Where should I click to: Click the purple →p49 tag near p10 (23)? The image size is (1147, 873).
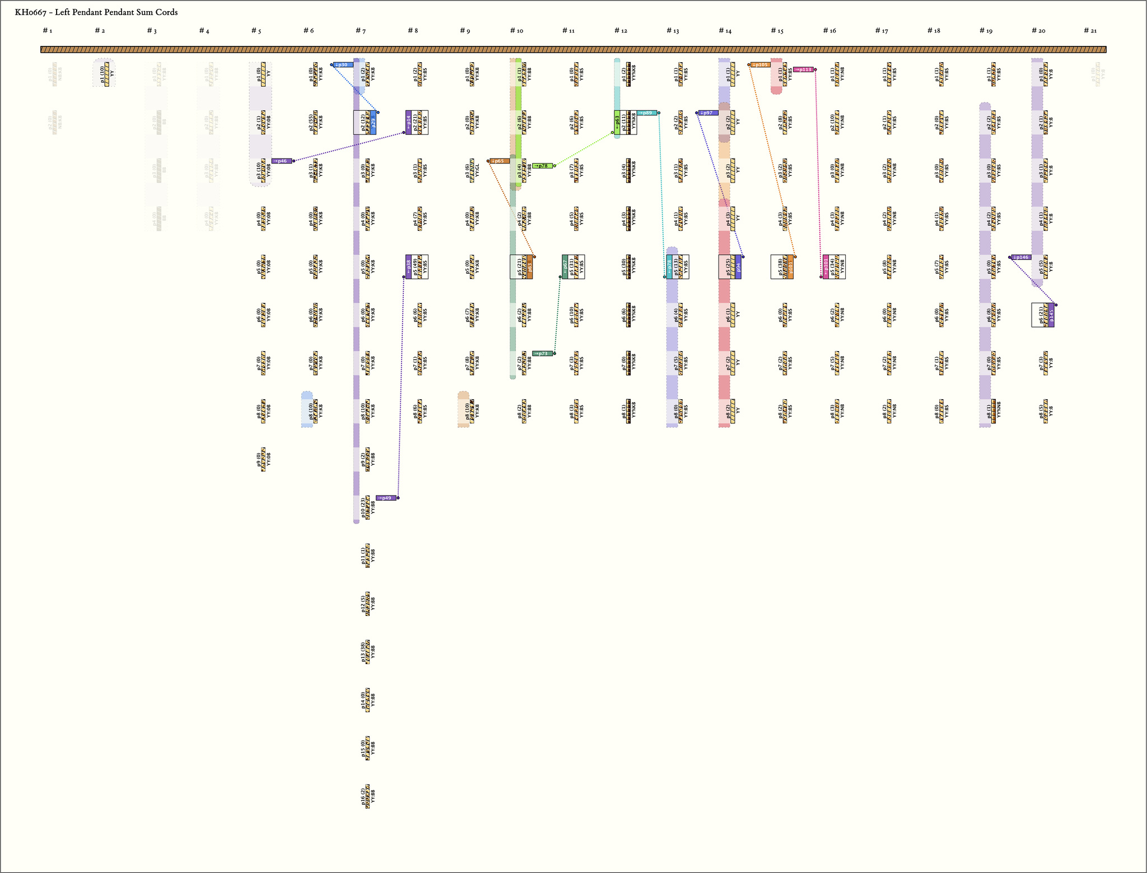coord(386,498)
